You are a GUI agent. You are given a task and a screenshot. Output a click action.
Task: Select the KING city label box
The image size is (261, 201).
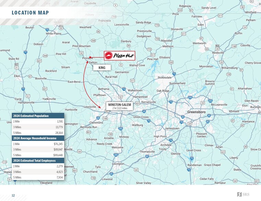[x=102, y=68]
